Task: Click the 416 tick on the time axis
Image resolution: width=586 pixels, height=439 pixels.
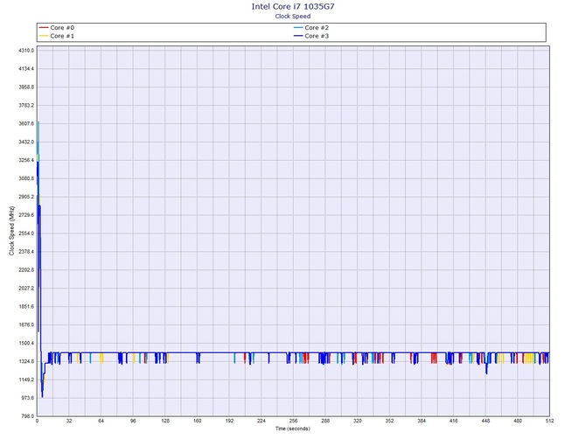Action: coord(454,421)
